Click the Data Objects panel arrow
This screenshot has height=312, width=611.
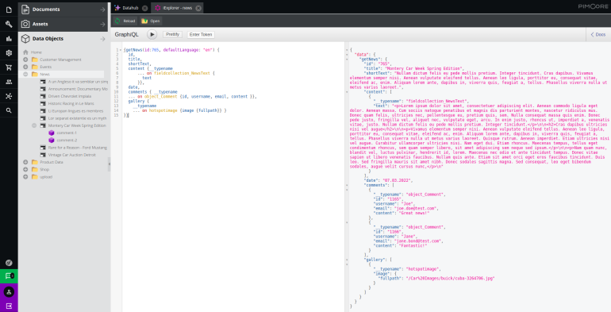click(102, 39)
